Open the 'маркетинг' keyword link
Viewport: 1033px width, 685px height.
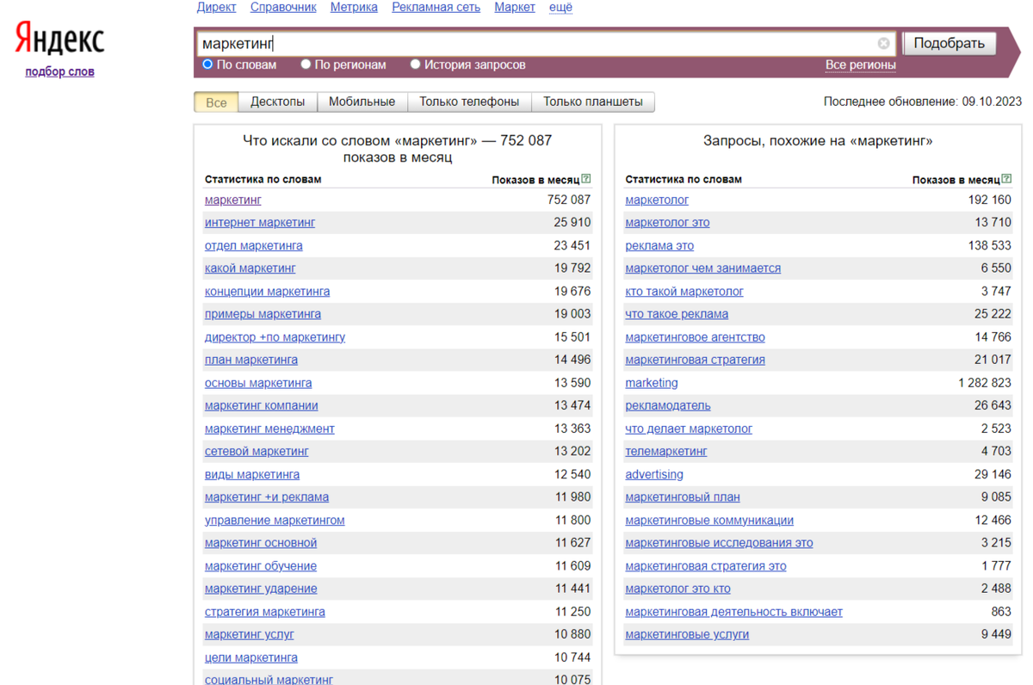tap(233, 200)
